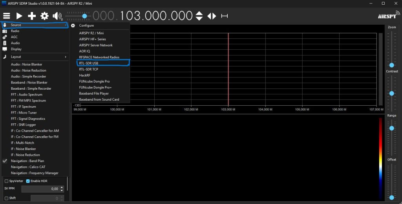
Task: Mute audio via speaker icon
Action: [x=57, y=16]
